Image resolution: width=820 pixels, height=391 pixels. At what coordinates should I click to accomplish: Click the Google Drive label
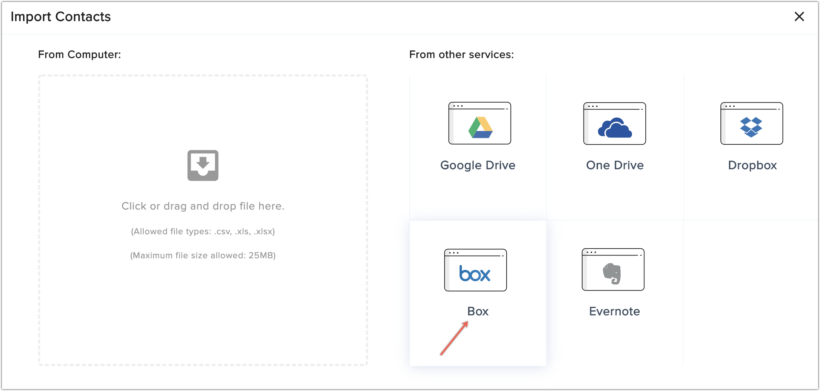point(478,165)
